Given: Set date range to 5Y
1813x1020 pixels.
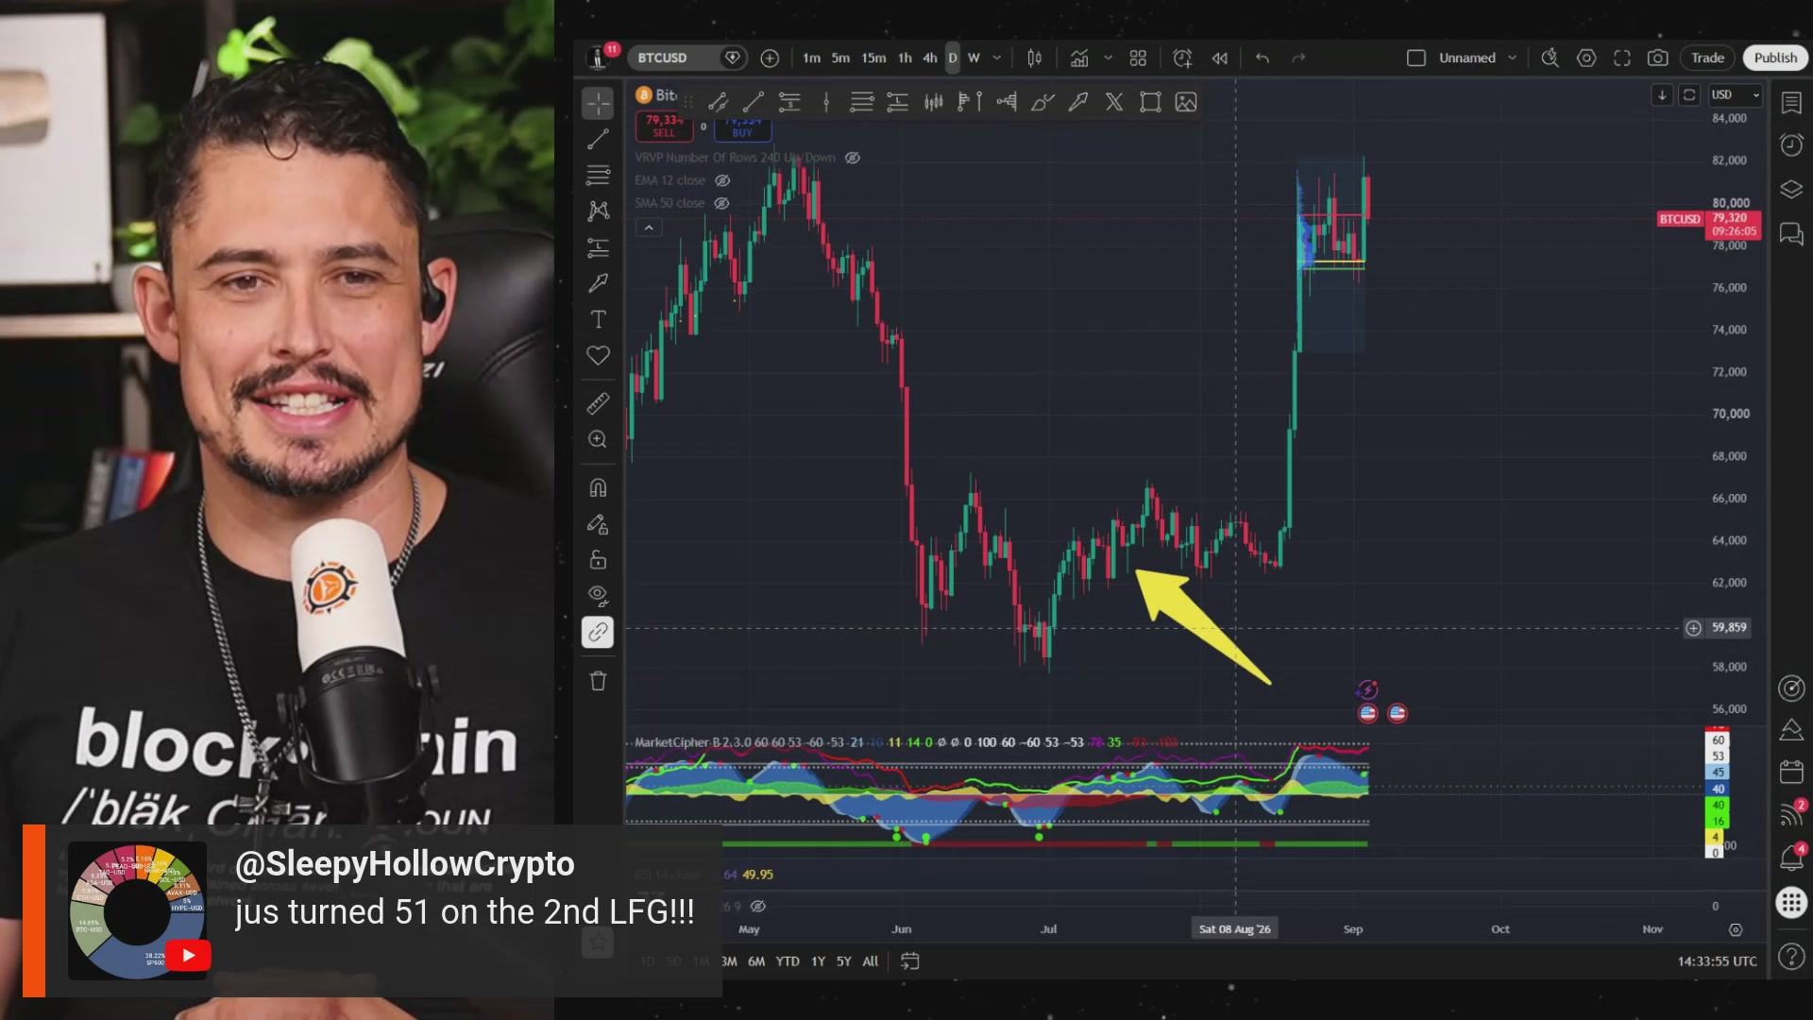Looking at the screenshot, I should click(844, 961).
